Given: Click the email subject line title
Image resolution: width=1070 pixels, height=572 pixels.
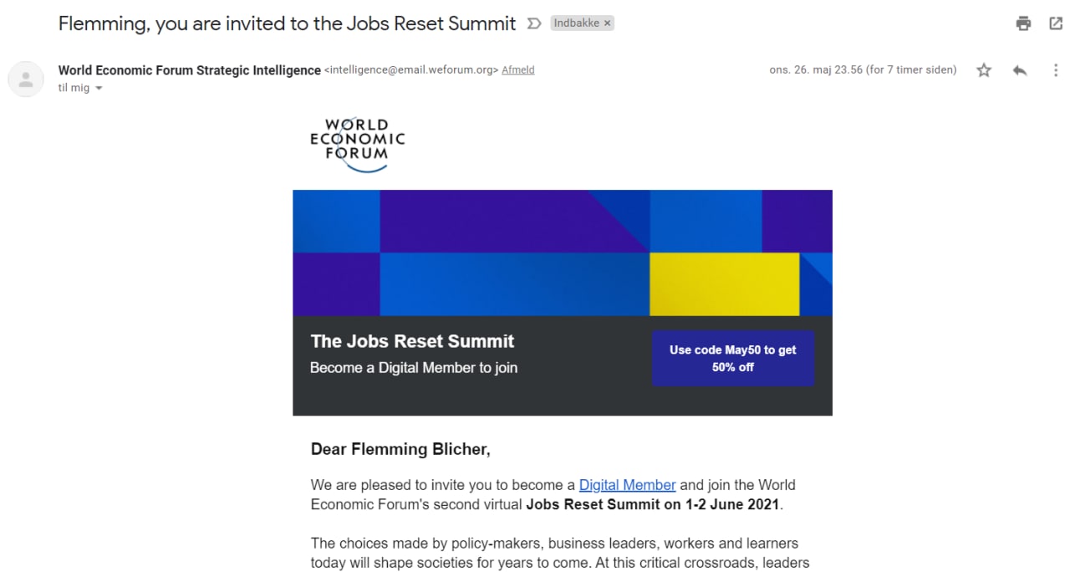Looking at the screenshot, I should [287, 23].
